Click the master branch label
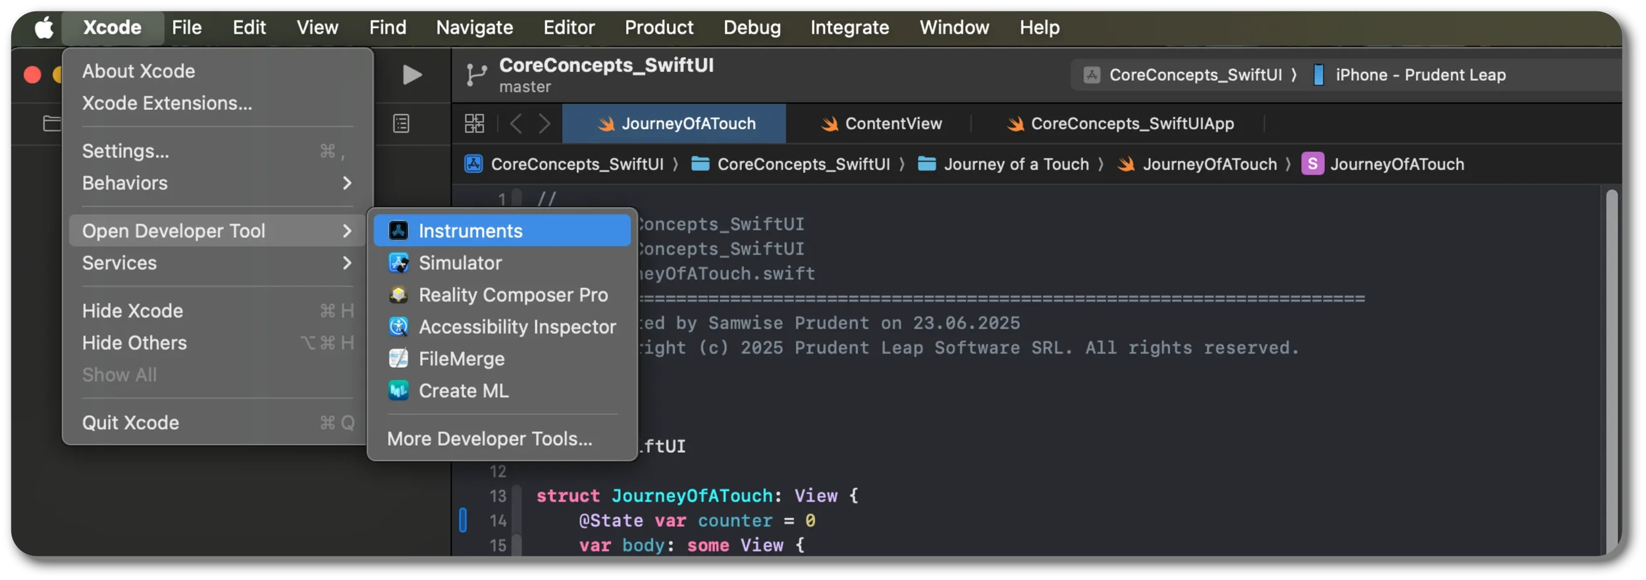Image resolution: width=1646 pixels, height=580 pixels. click(525, 87)
